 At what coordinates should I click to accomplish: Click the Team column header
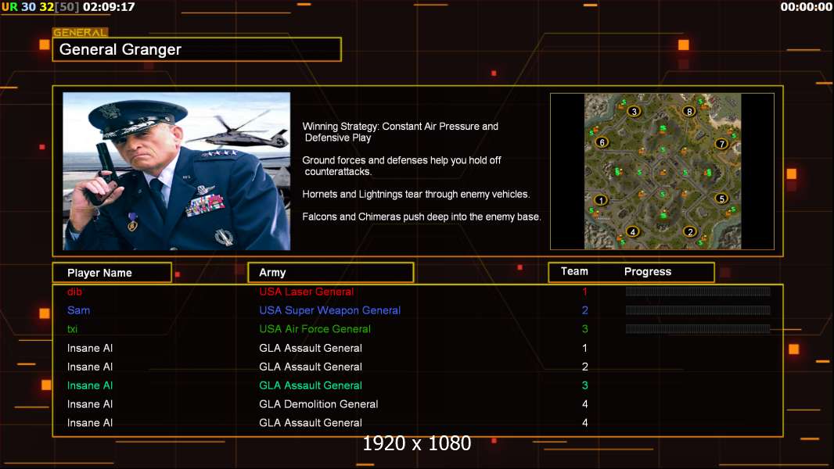[x=574, y=271]
